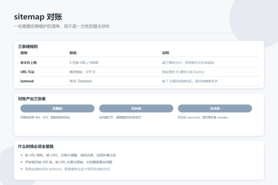Viewport: 278px width, 185px height.
Task: Click the bullet about 每月抽 500 条
Action: point(68,162)
